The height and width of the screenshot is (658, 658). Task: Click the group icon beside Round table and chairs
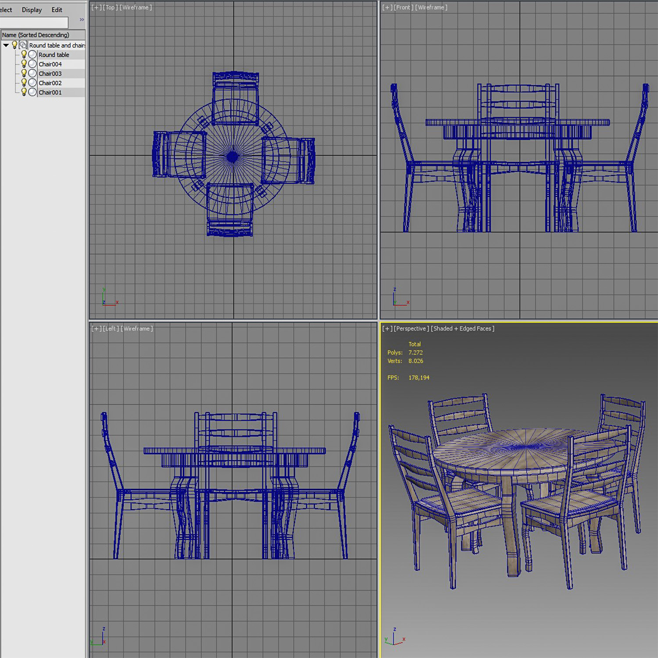click(x=23, y=45)
